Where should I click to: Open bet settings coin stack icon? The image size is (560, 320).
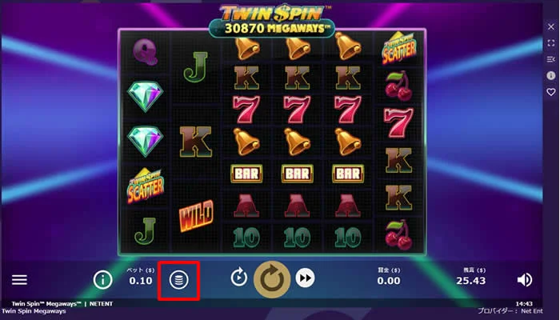178,280
